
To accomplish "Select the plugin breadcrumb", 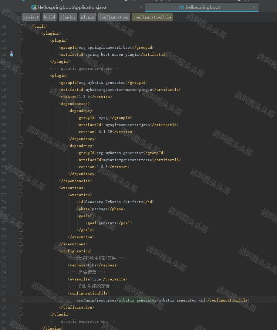I will 87,17.
